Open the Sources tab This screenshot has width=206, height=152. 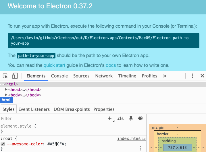(x=81, y=76)
